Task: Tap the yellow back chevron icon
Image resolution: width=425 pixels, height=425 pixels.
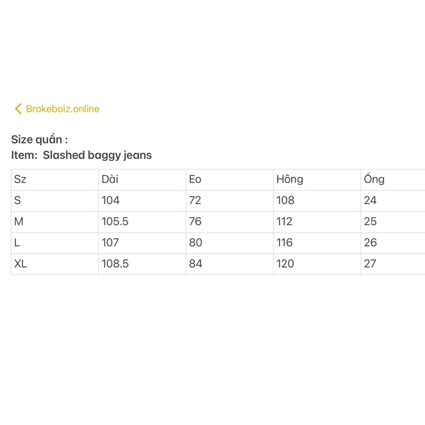Action: coord(19,109)
